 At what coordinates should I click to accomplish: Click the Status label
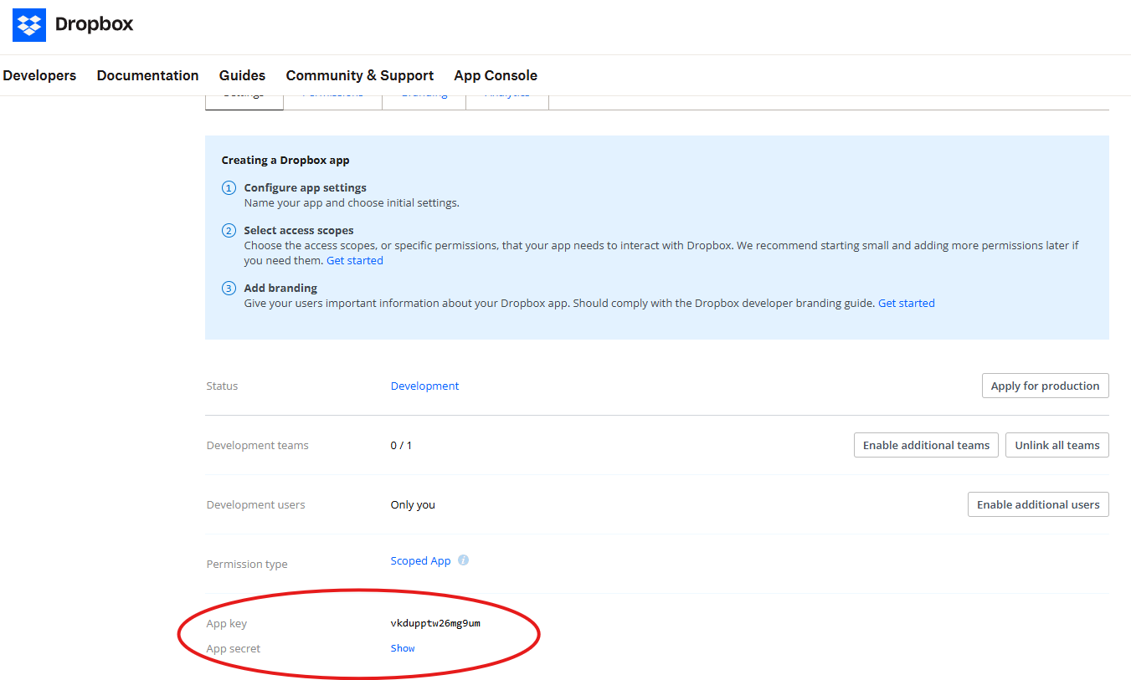coord(222,386)
